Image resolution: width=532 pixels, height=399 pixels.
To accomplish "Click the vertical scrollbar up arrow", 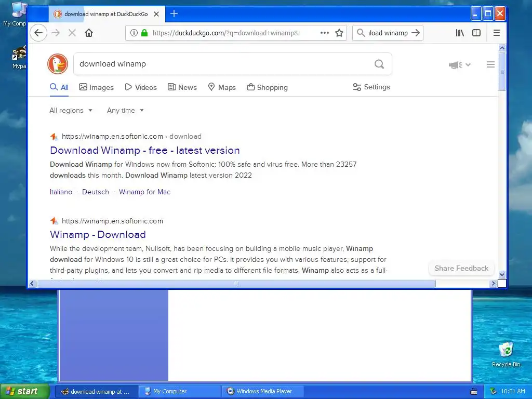I will tap(502, 48).
